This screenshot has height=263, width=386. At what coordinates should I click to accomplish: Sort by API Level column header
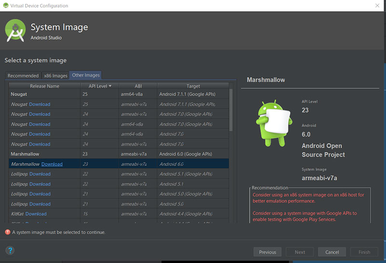pyautogui.click(x=100, y=86)
